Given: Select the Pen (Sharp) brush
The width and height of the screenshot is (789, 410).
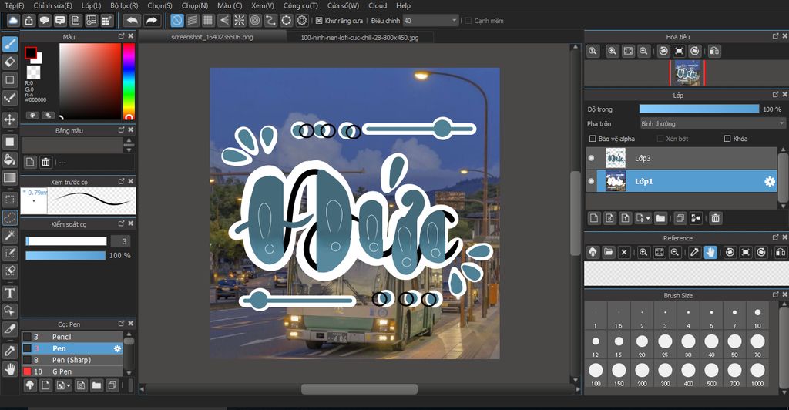Looking at the screenshot, I should 72,360.
